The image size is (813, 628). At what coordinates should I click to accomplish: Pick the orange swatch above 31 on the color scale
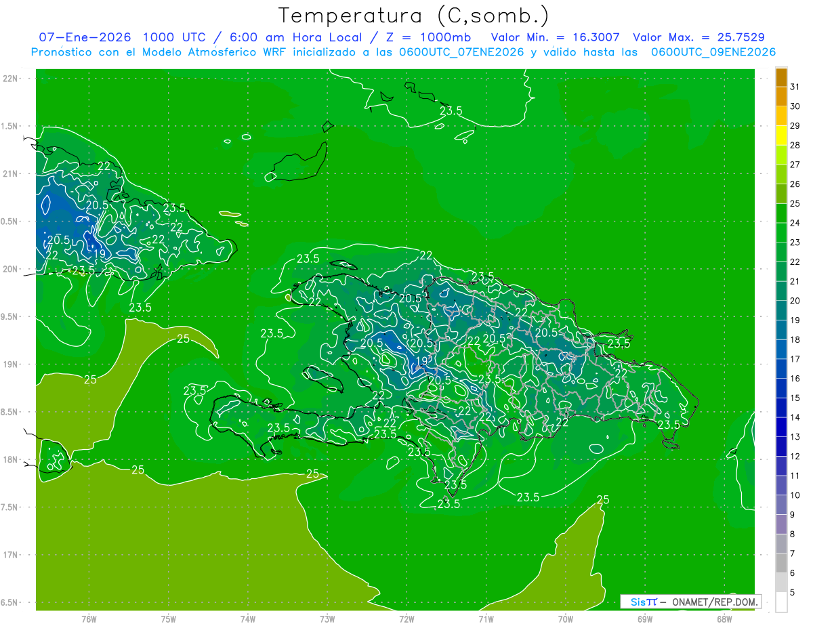(x=781, y=77)
